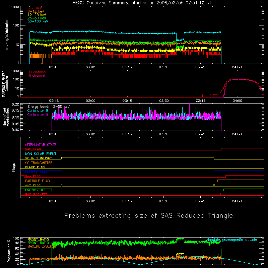Click the 03:30 tick under the particle rates plot
Image resolution: width=268 pixels, height=268 pixels.
(x=164, y=101)
